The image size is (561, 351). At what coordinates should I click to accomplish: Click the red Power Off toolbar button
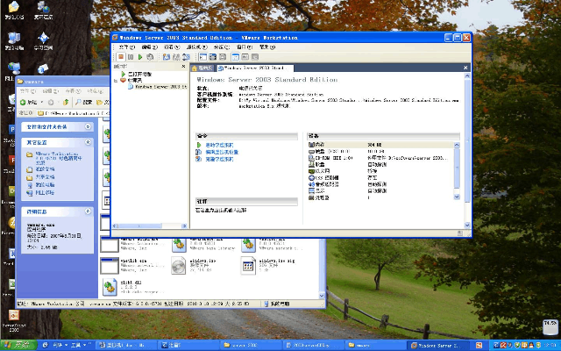pyautogui.click(x=121, y=57)
